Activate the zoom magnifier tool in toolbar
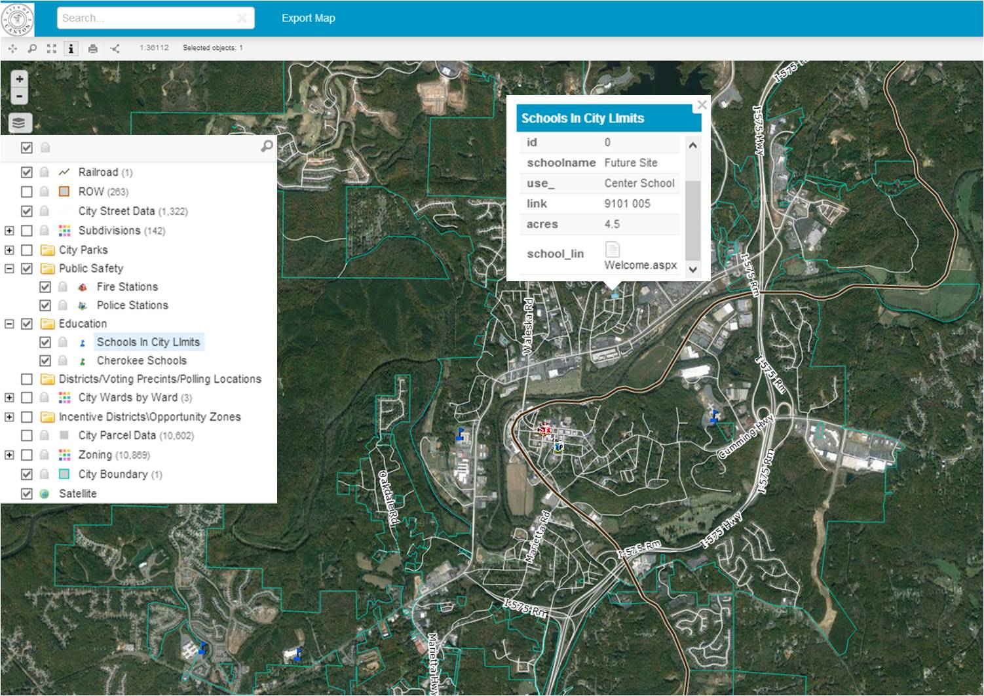 [x=32, y=48]
